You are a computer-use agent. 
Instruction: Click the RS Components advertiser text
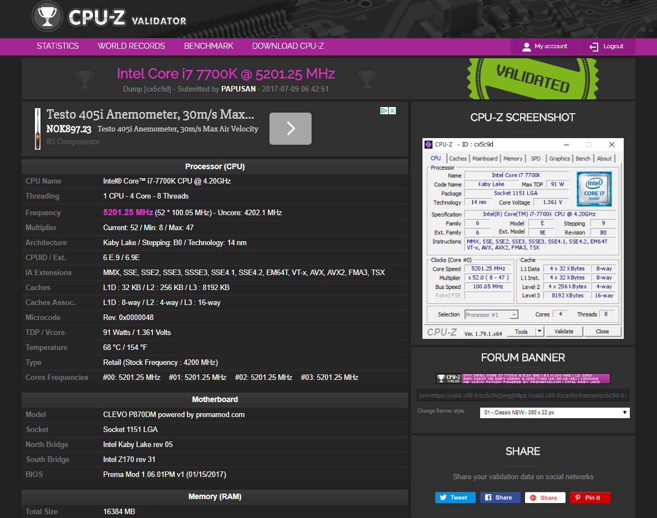coord(73,141)
